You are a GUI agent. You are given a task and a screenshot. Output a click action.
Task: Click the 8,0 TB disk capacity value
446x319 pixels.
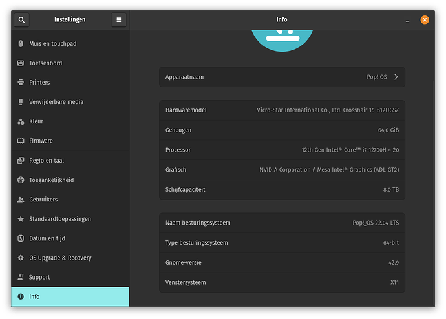pyautogui.click(x=391, y=189)
